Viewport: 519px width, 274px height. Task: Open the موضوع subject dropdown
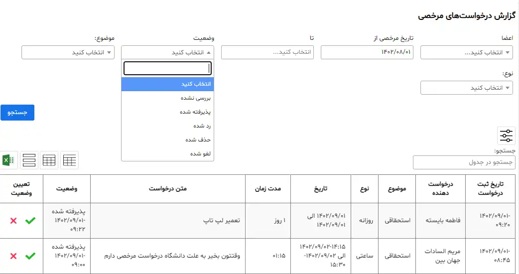(x=68, y=52)
